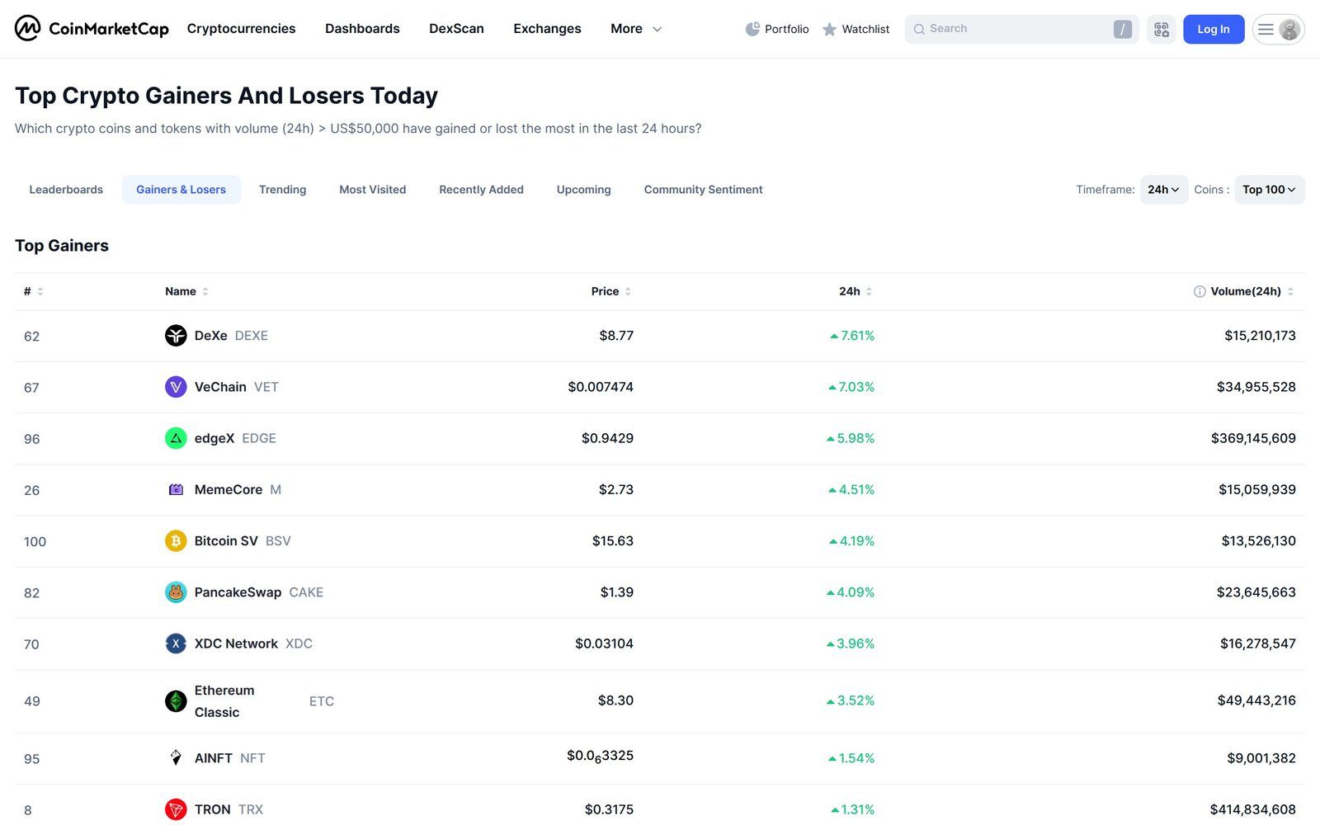This screenshot has height=825, width=1320.
Task: Click the Log In button
Action: (x=1213, y=28)
